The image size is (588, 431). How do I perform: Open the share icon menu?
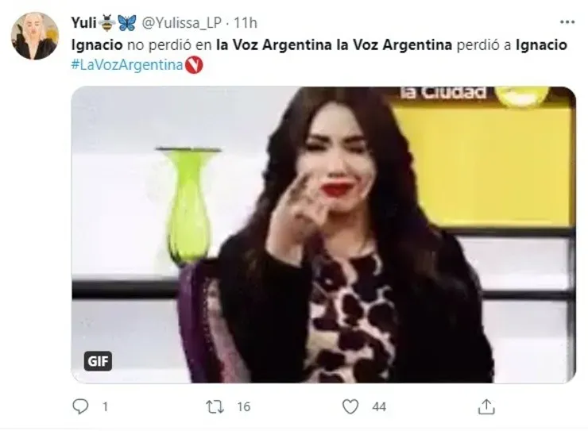pos(486,406)
